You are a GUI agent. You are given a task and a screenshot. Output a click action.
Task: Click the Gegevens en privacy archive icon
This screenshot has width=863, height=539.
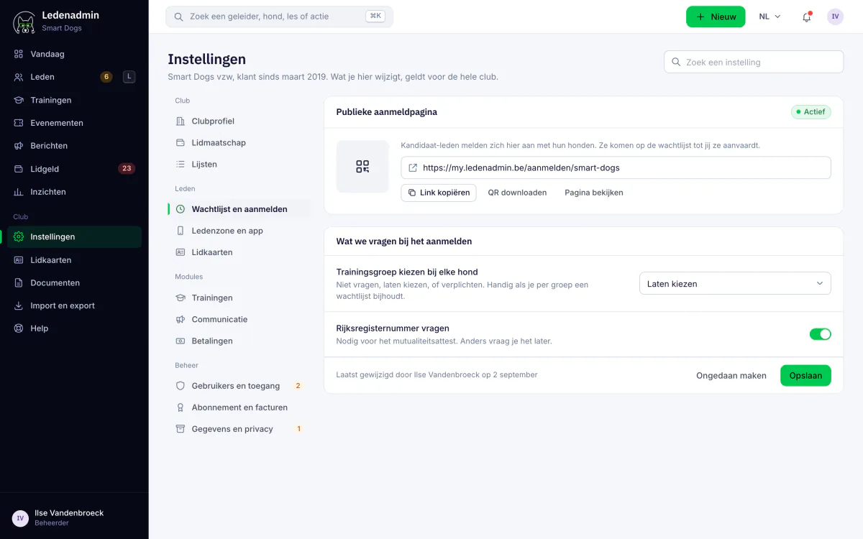[181, 429]
